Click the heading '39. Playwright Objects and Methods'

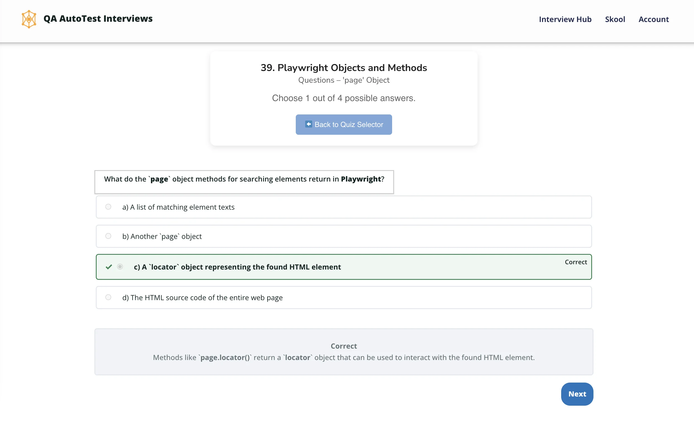(344, 68)
